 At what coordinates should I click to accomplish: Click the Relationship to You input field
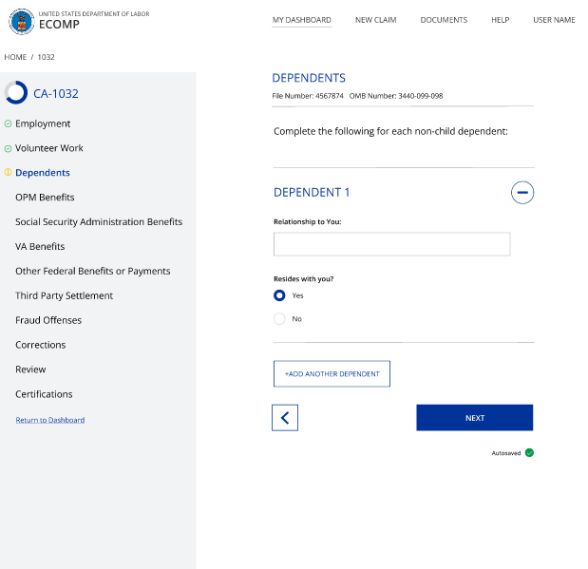[392, 244]
